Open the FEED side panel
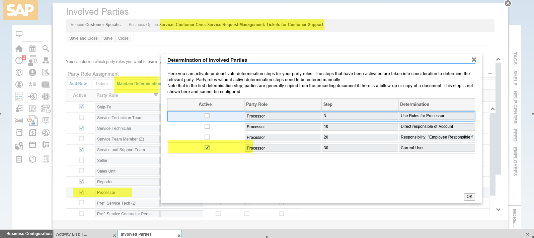Viewport: 534px width, 238px height. [x=515, y=135]
